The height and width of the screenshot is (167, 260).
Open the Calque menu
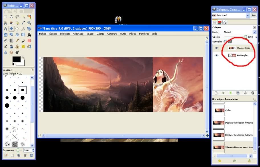100,34
